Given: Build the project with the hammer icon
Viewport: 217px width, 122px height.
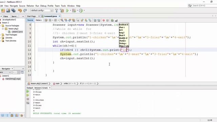Looking at the screenshot, I should click(57, 11).
